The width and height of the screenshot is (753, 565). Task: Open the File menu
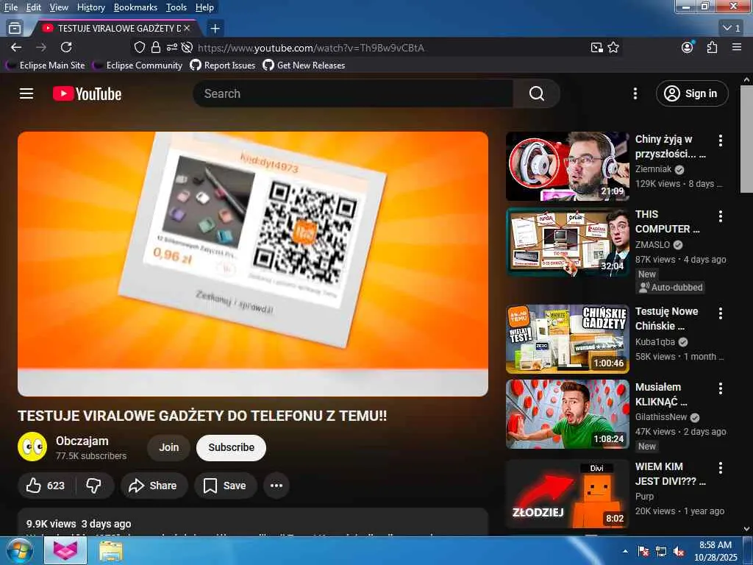[10, 7]
